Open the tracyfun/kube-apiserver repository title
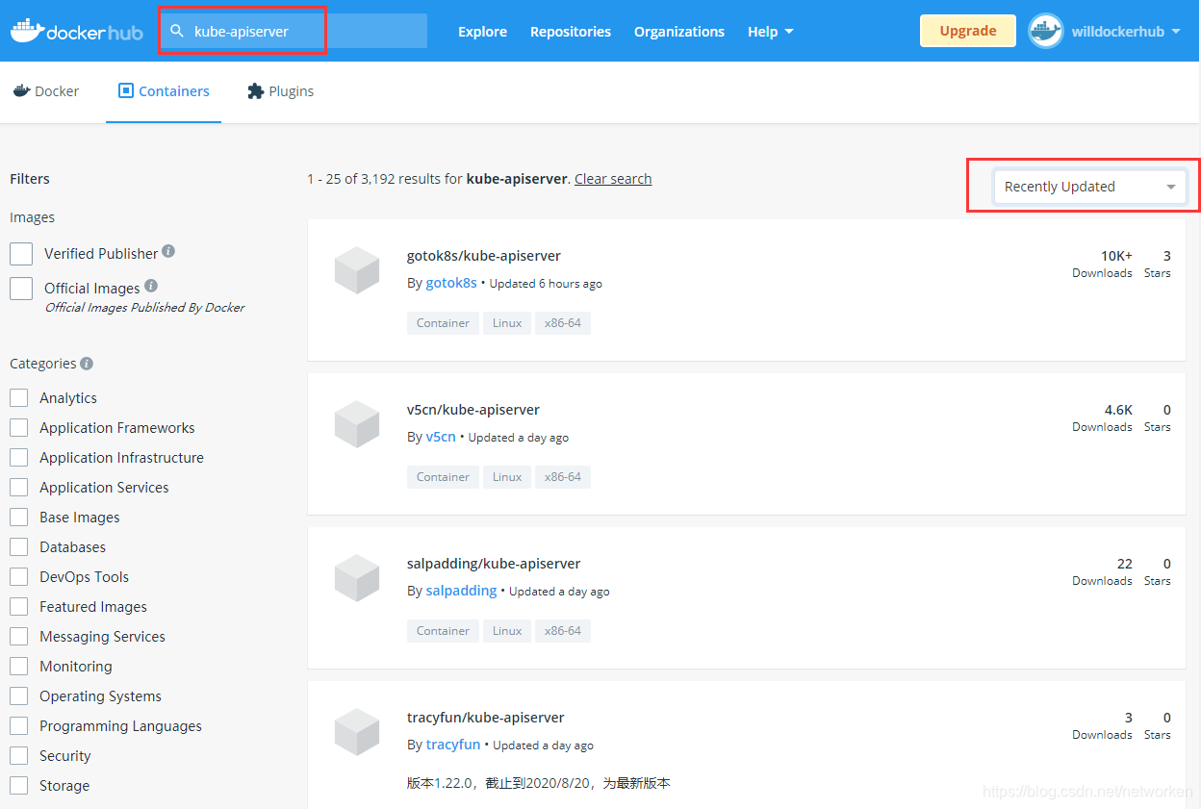 tap(486, 718)
